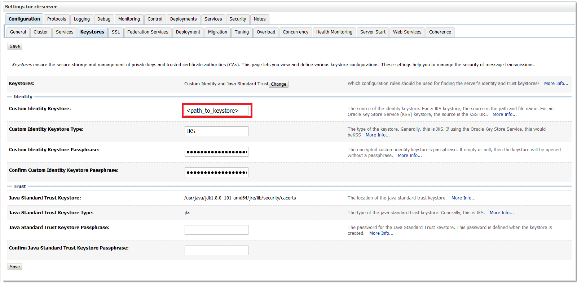Viewport: 577px width, 283px height.
Task: Click the 'Trust' section heading
Action: pos(20,187)
